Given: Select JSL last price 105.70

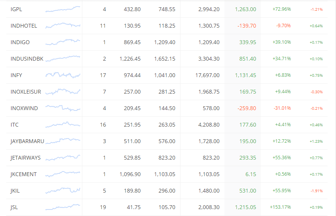Looking at the screenshot, I should coord(167,207).
